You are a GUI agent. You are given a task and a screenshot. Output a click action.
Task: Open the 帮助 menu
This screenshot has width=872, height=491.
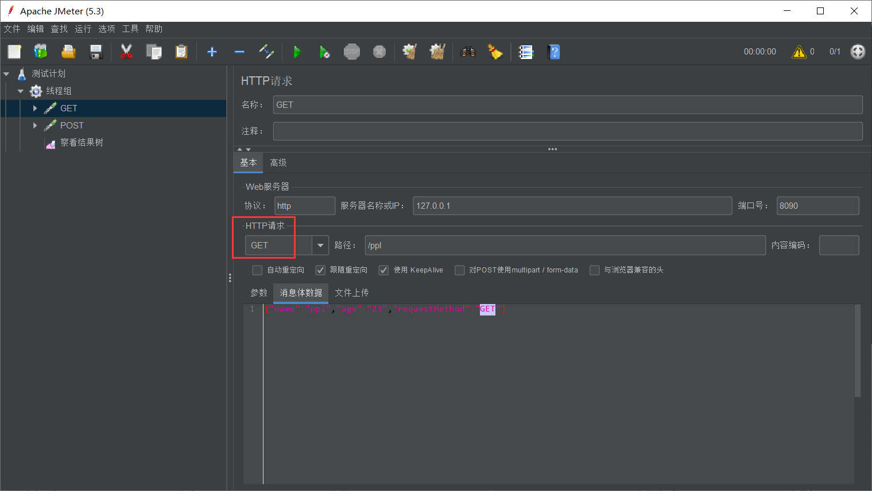pyautogui.click(x=154, y=29)
